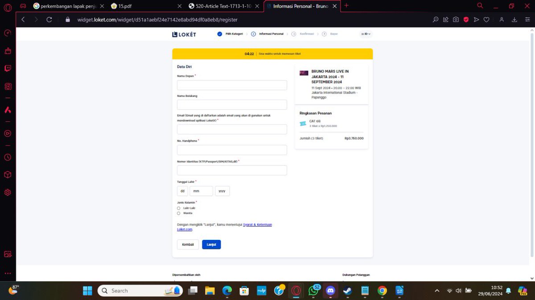Screen dimensions: 535x300
Task: Click the Pilih Kategori step
Action: point(230,34)
